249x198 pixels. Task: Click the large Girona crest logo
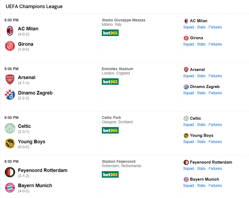(10, 46)
